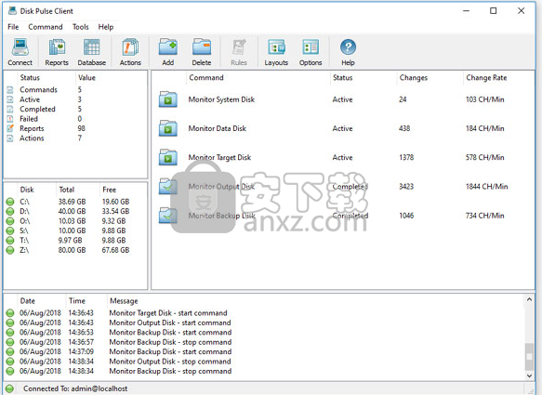Click the '103 CH/Min' change rate cell
Image resolution: width=542 pixels, height=395 pixels.
[x=484, y=99]
